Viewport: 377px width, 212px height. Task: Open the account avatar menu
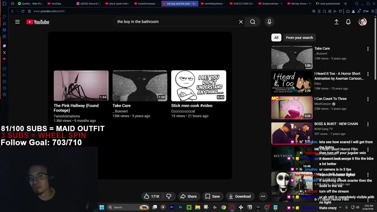(x=363, y=22)
